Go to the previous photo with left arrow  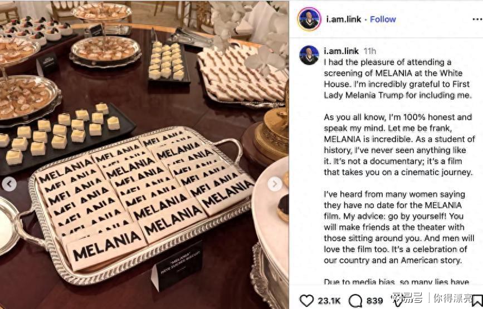tap(9, 184)
